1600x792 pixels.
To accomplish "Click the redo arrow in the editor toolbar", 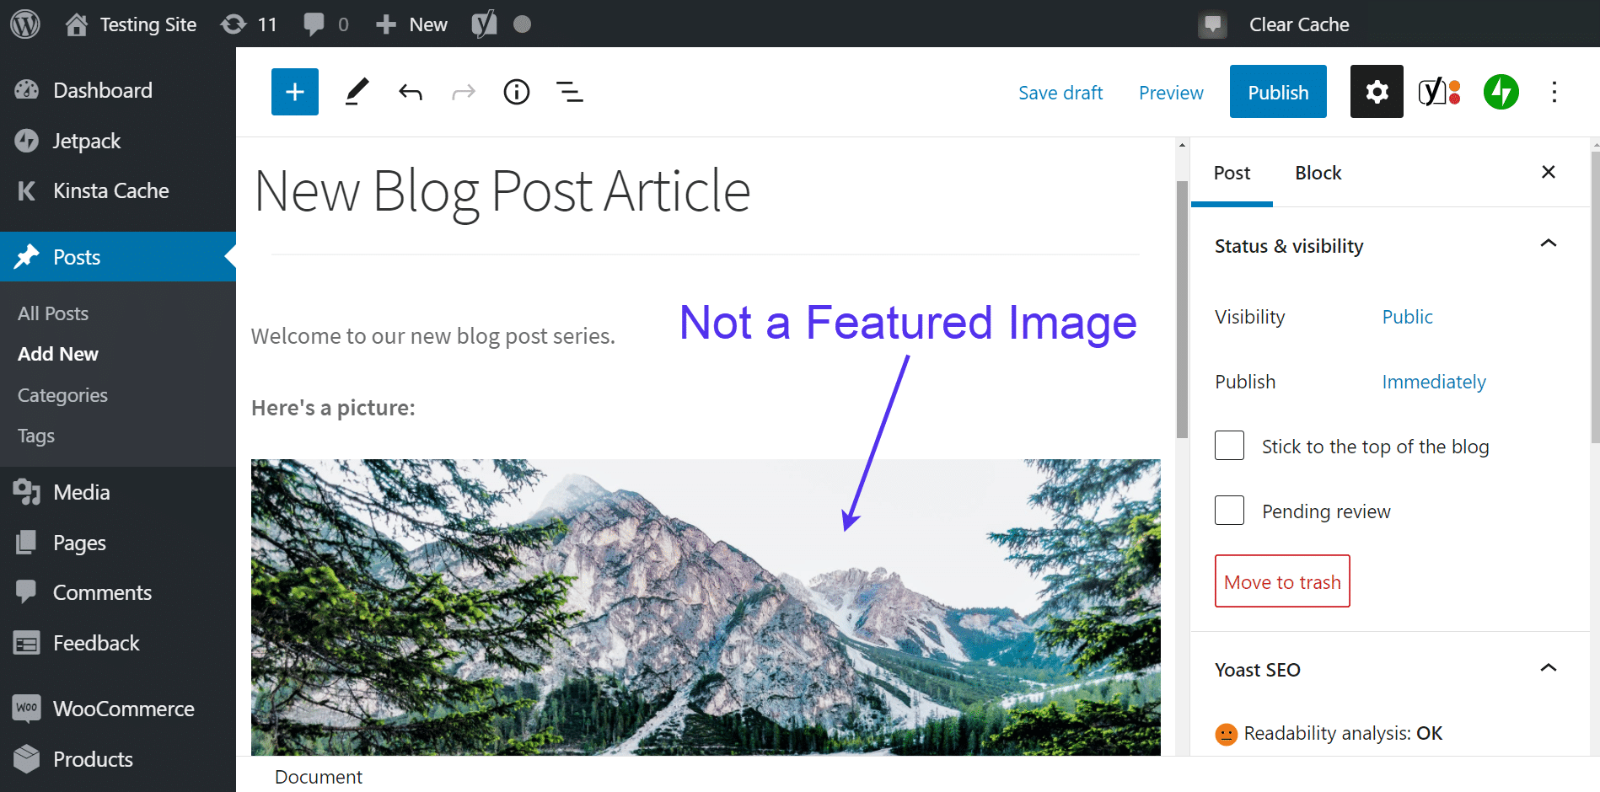I will click(x=463, y=91).
